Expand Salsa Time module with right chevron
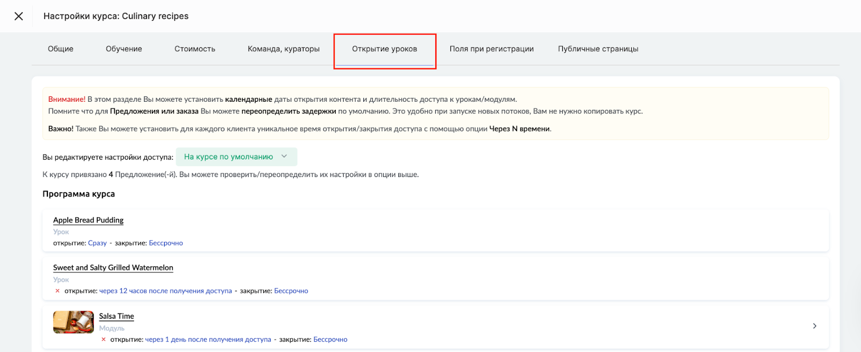The image size is (861, 352). point(814,326)
